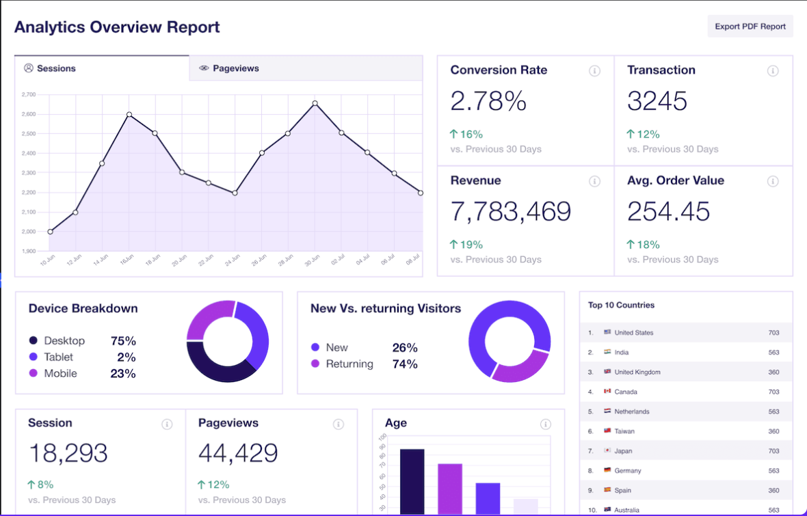Open Conversion Rate info icon
Image resolution: width=807 pixels, height=516 pixels.
click(594, 71)
